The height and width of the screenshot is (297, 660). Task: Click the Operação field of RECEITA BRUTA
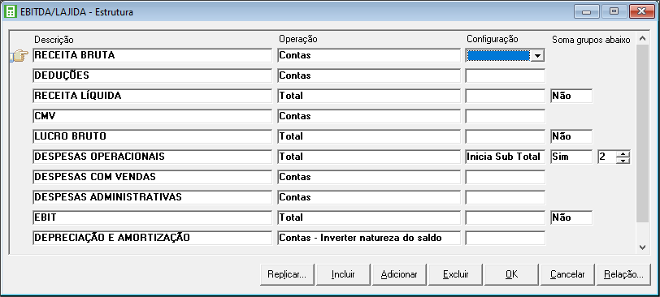(369, 55)
